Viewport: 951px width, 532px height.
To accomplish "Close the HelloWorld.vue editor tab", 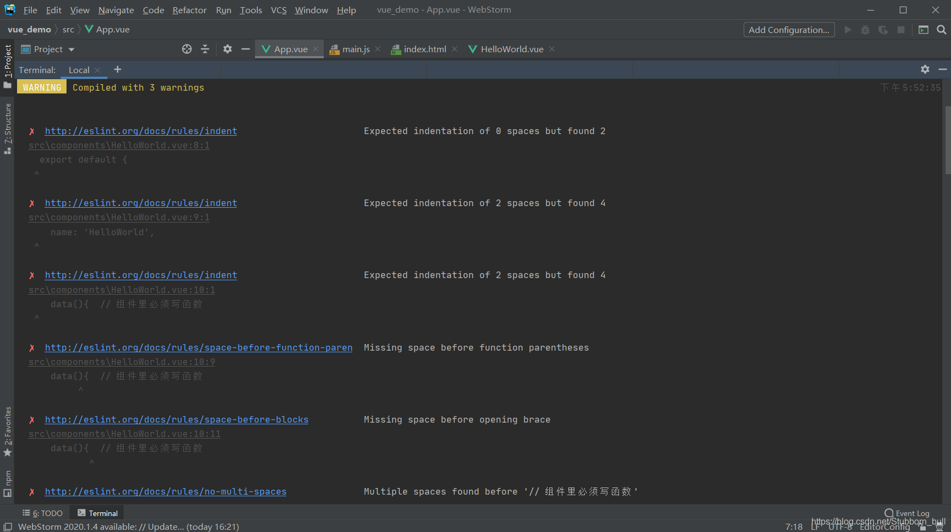I will coord(552,49).
